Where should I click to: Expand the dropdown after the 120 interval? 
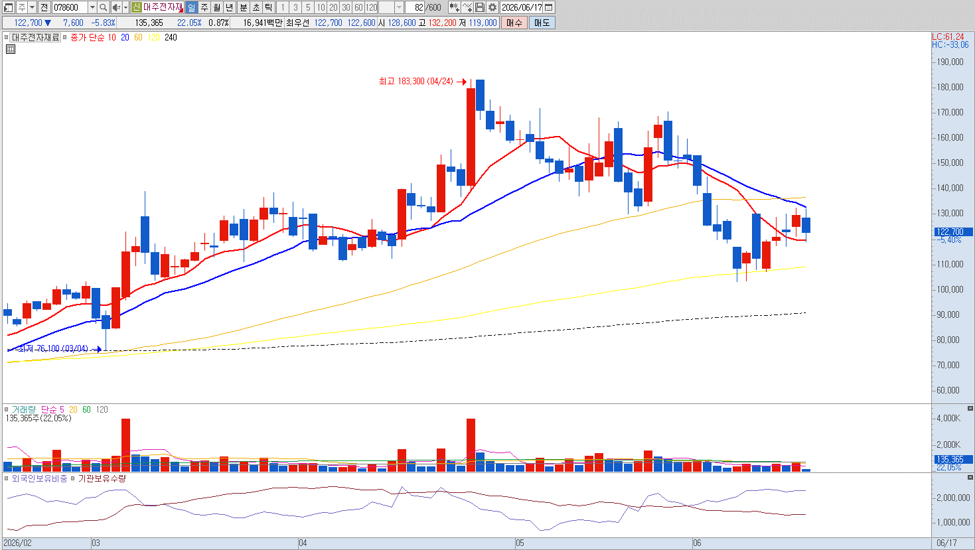(399, 7)
